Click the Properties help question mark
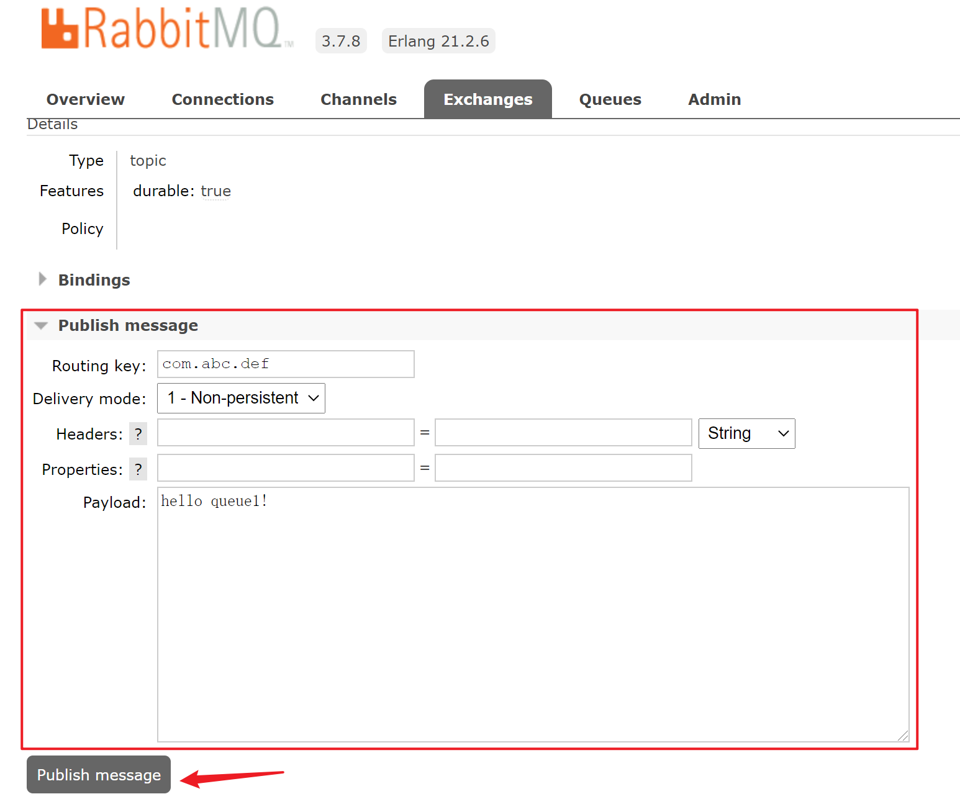This screenshot has width=960, height=812. 138,469
